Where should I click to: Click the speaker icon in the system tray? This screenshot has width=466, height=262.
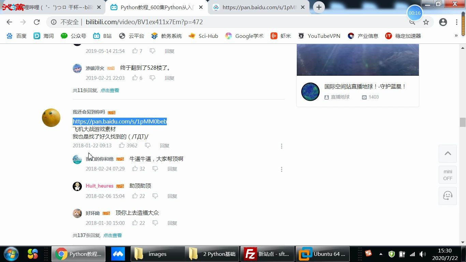coord(423,254)
